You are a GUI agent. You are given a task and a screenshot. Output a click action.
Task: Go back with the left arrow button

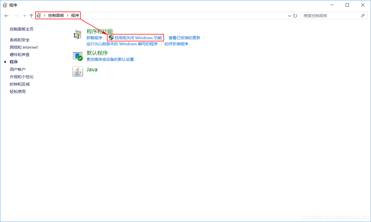pos(7,16)
